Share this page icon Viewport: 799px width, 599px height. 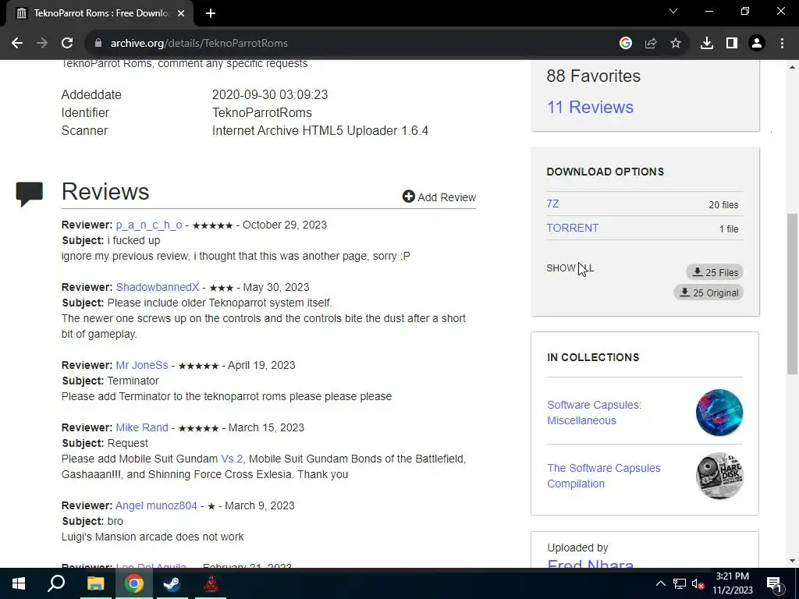[x=651, y=44]
